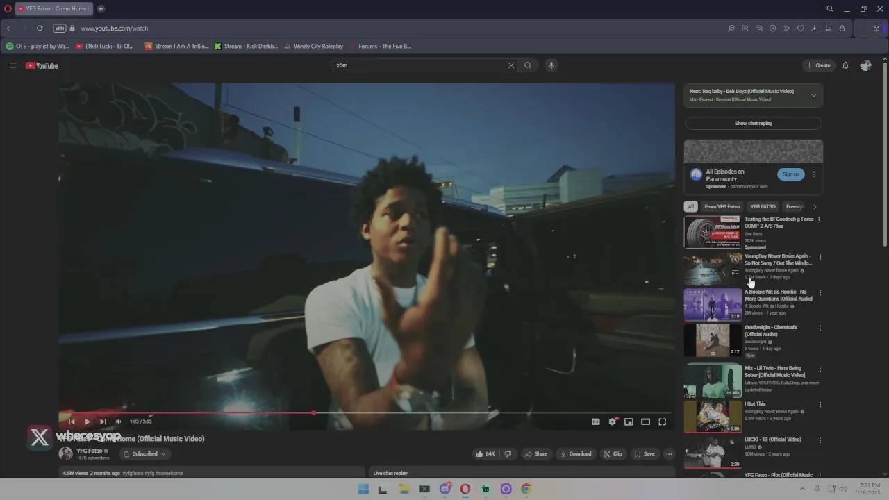Open Windows Start menu
Screen dimensions: 889x500
(x=363, y=489)
